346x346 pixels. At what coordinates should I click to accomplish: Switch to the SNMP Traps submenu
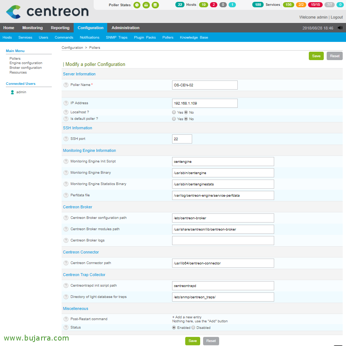coord(117,38)
